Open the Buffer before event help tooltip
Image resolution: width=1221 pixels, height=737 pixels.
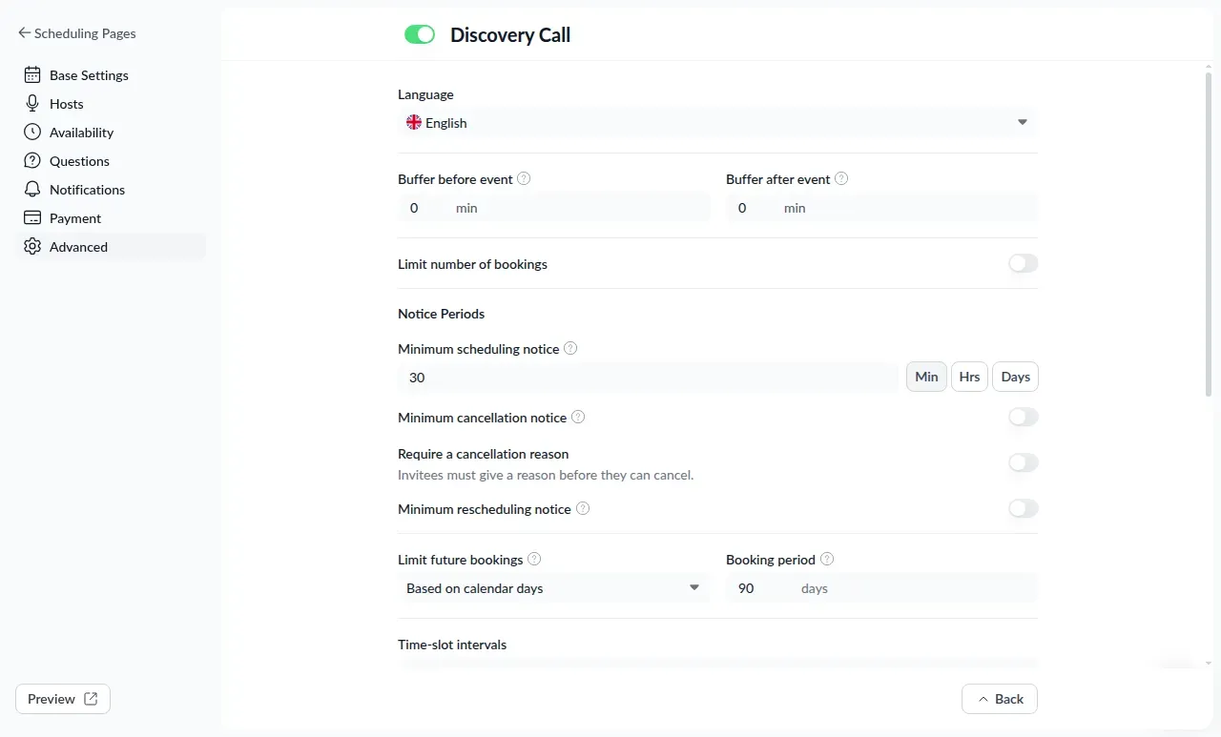click(524, 179)
